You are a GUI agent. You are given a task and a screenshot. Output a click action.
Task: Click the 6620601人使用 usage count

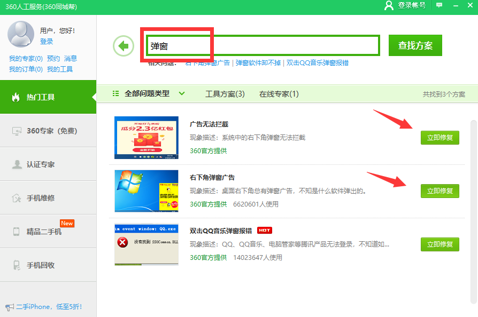click(x=256, y=204)
